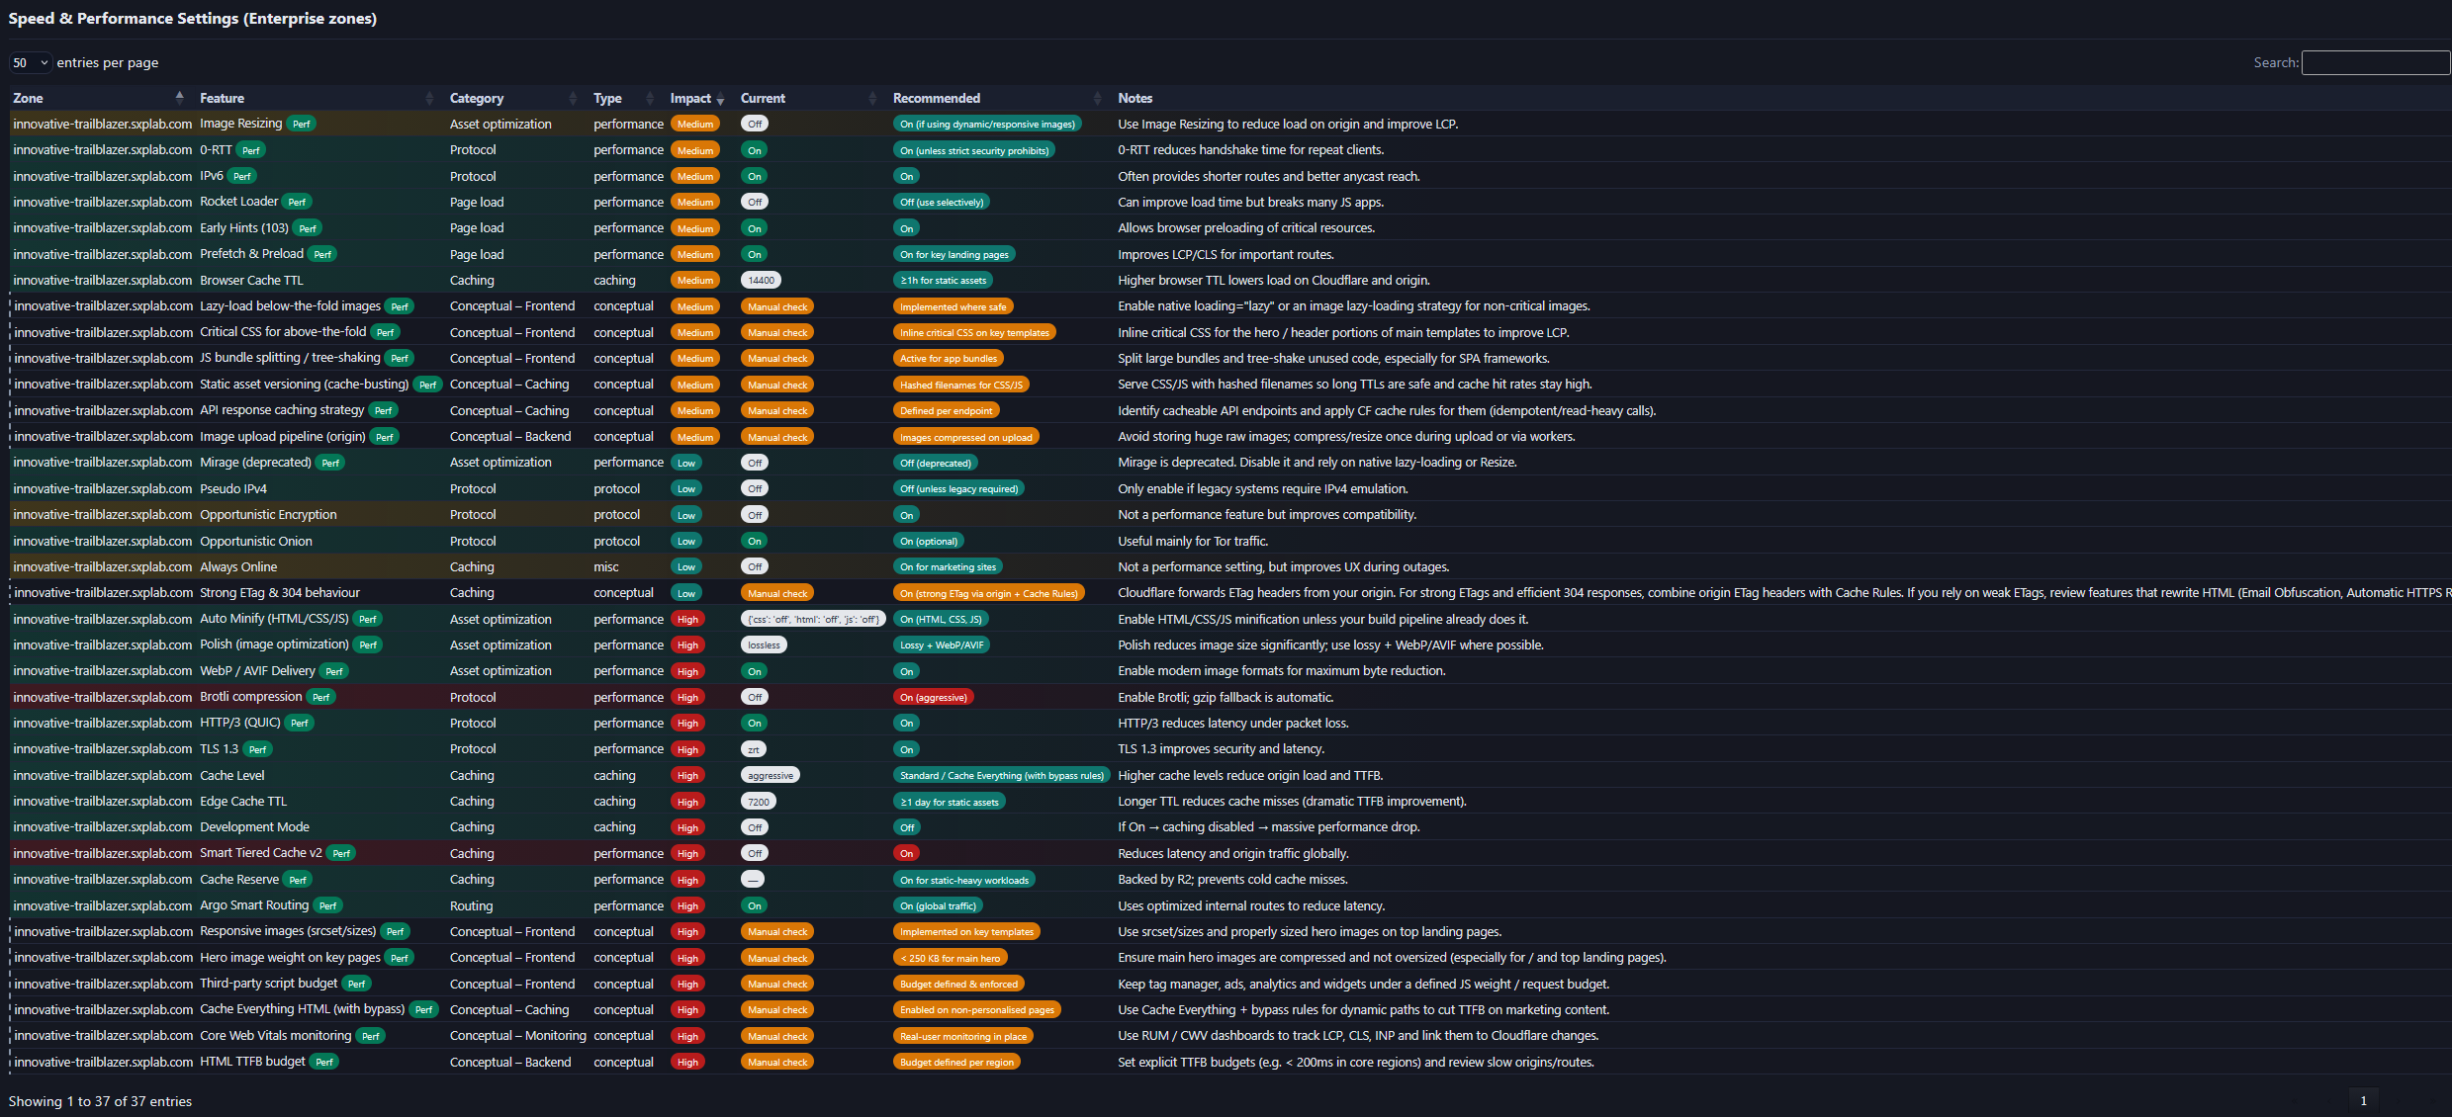Click the Manual check badge for Critical CSS
The image size is (2452, 1117).
pos(777,332)
